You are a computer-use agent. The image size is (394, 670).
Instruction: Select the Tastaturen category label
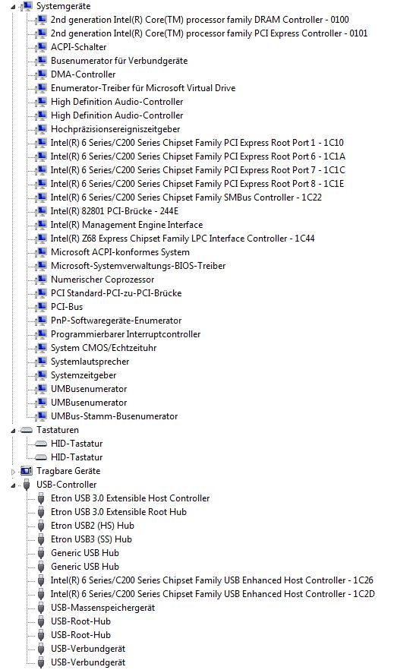(58, 430)
